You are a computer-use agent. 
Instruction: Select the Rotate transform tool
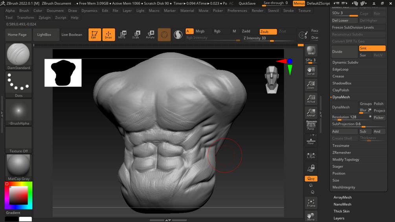point(150,35)
